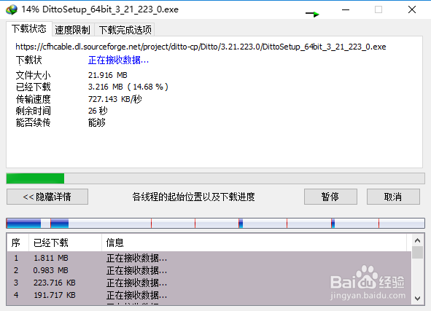Viewport: 431px width, 311px height.
Task: Click the 各线程的起始位置以及下载进度 label
Action: point(193,197)
